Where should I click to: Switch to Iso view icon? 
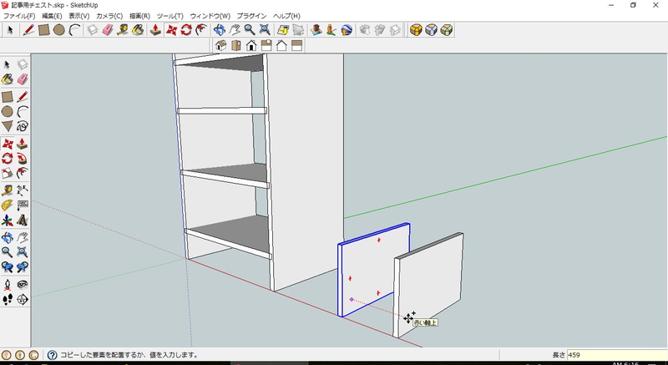[x=220, y=46]
